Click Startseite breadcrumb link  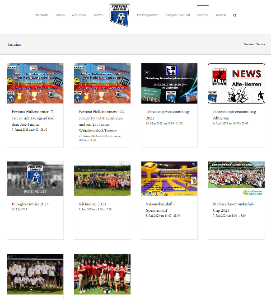point(248,44)
